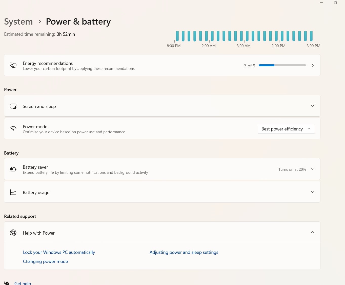345x285 pixels.
Task: Click the energy recommendations progress bar
Action: click(282, 65)
